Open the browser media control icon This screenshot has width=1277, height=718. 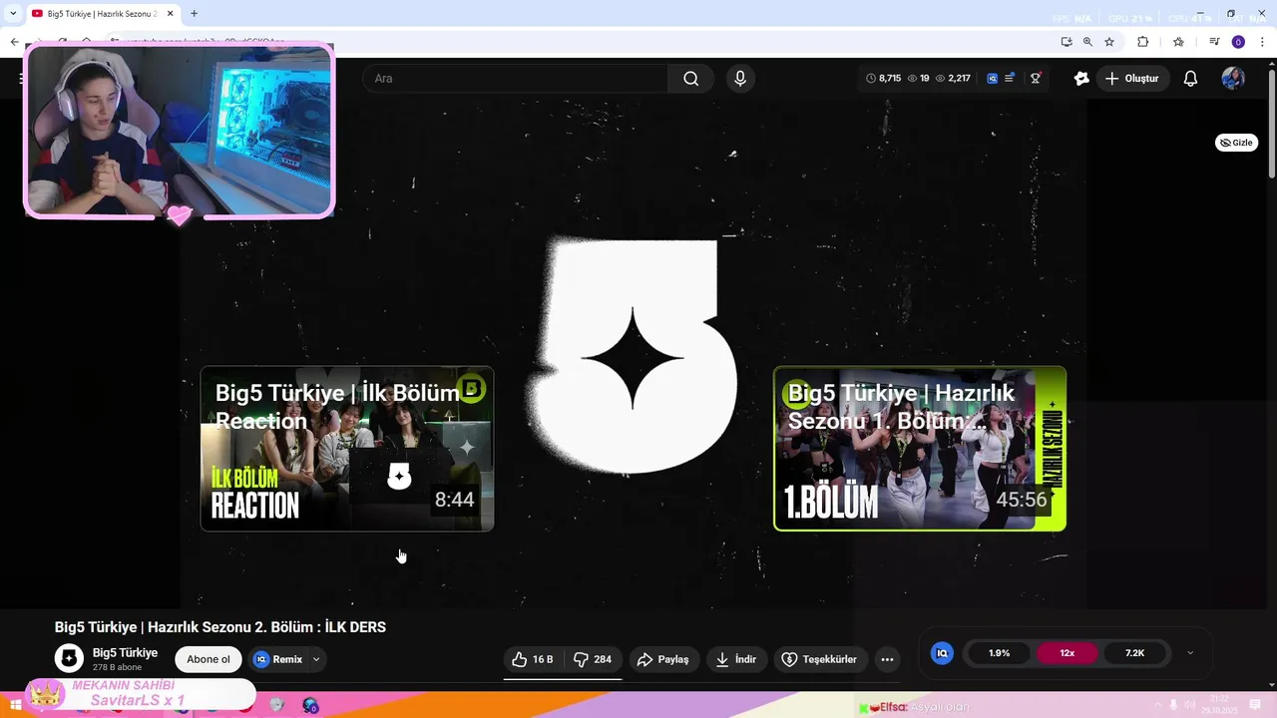(1214, 42)
